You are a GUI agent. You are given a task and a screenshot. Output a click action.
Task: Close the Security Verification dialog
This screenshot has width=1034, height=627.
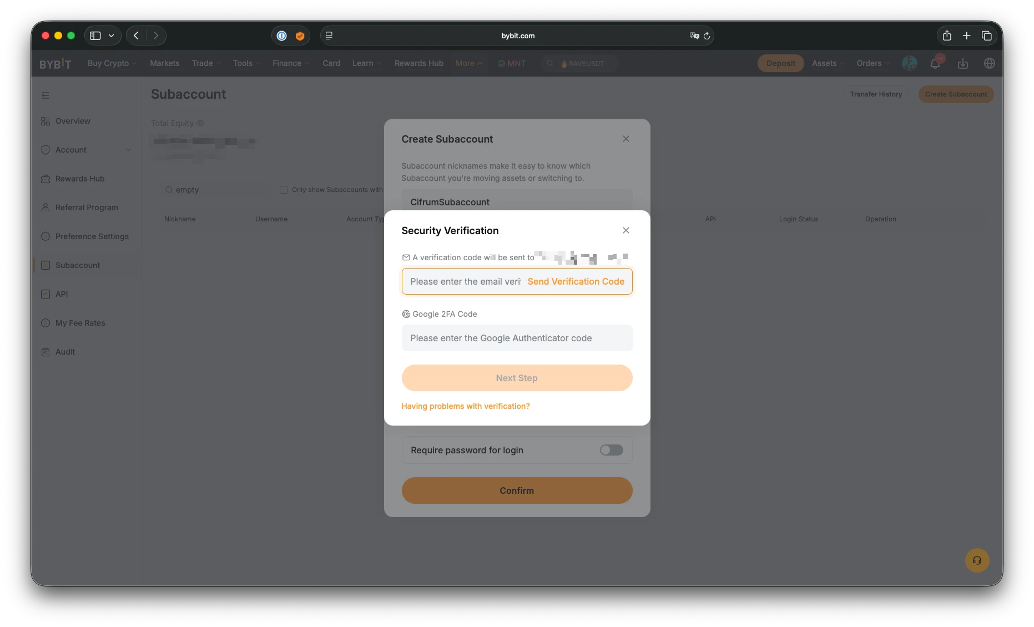[x=626, y=230]
